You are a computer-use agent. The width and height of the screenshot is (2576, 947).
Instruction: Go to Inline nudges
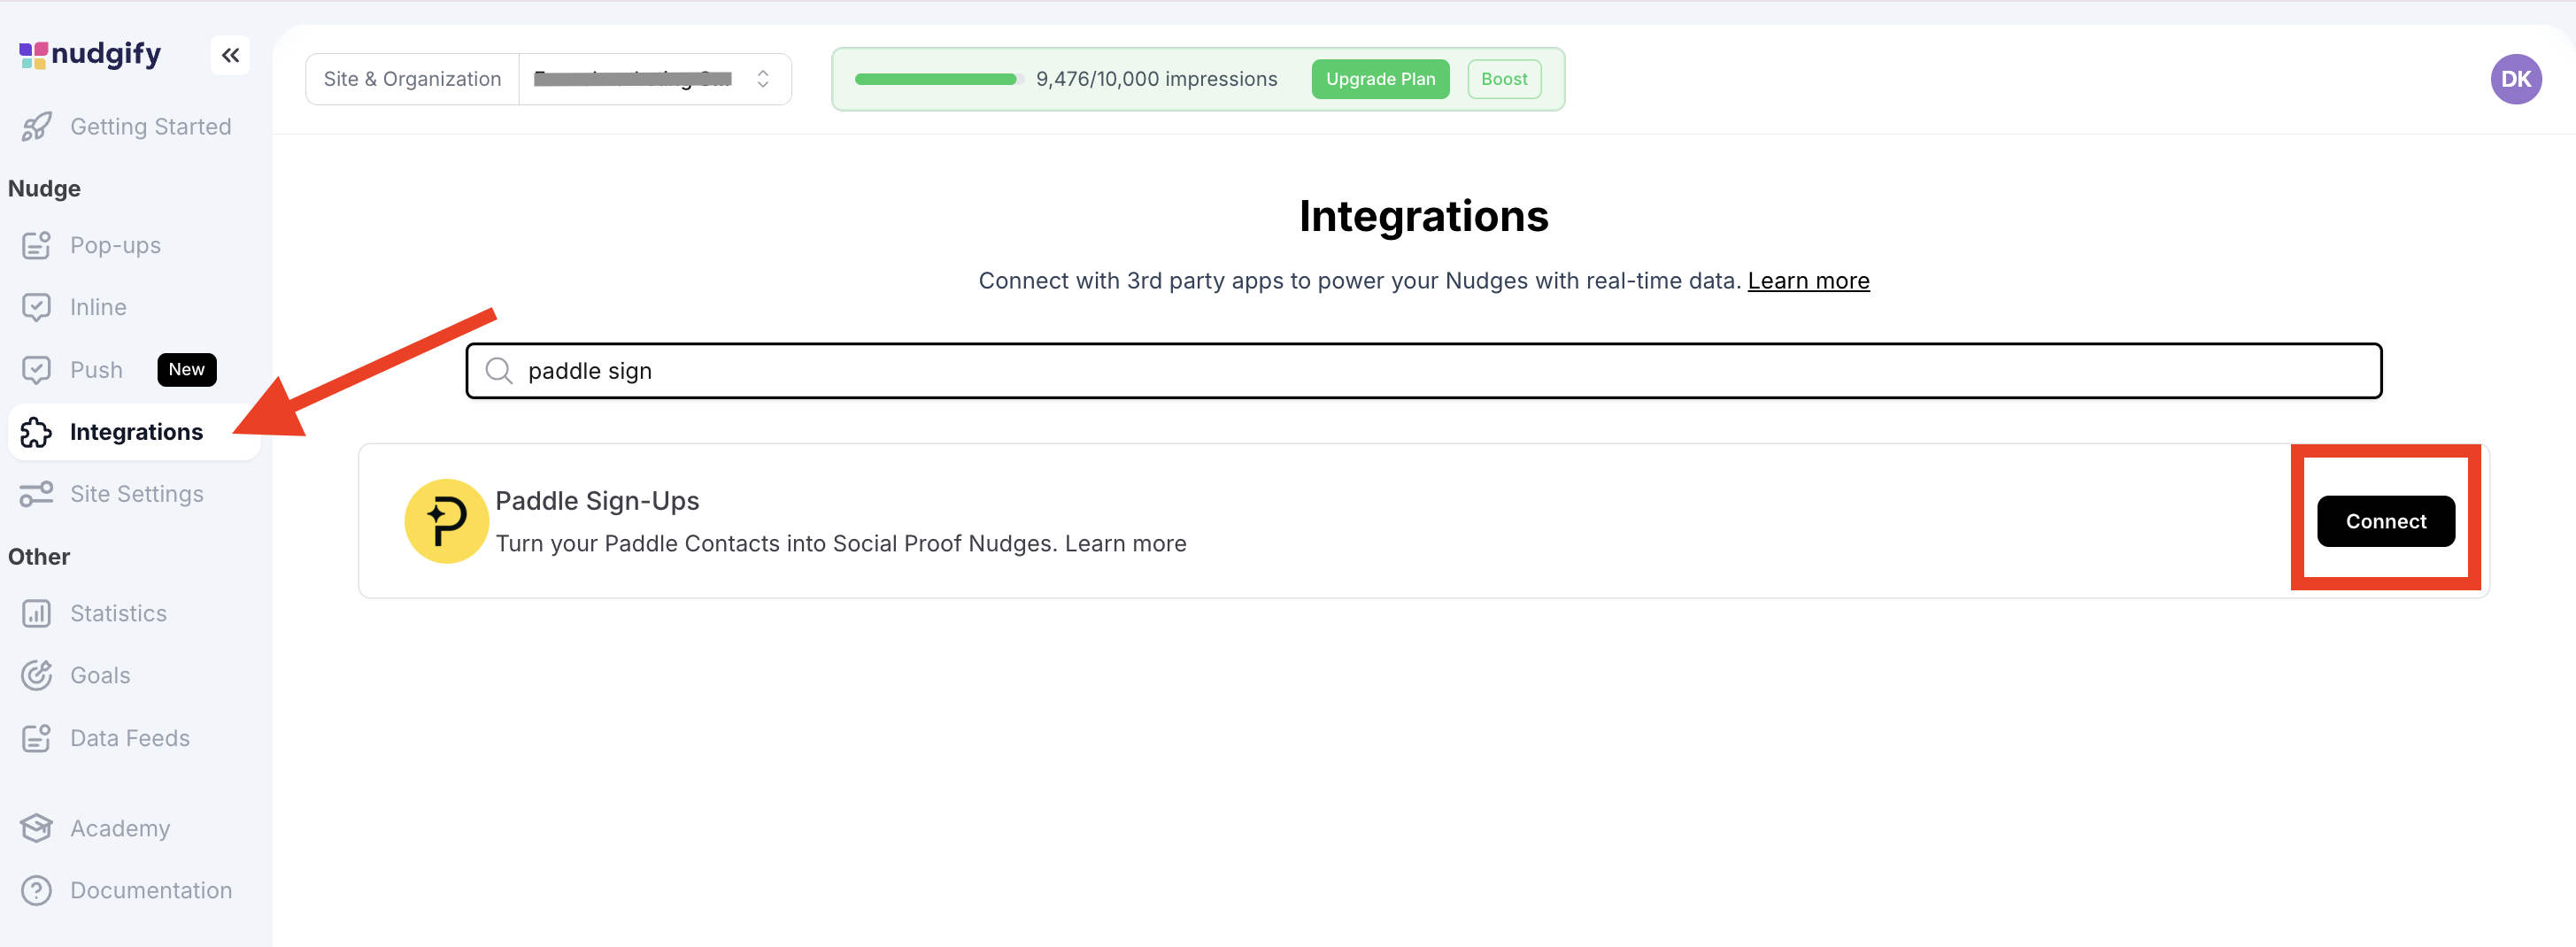tap(98, 307)
